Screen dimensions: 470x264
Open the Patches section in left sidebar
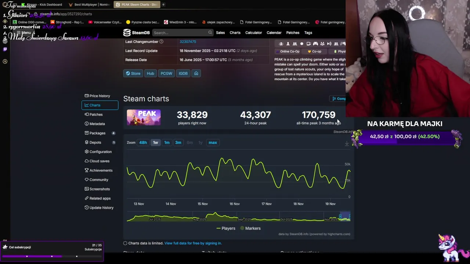click(100, 114)
